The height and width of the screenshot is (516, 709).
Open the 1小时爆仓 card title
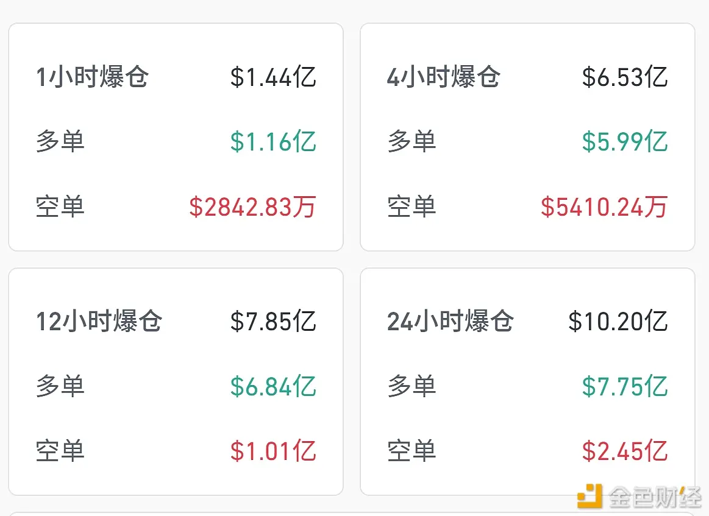pos(92,77)
